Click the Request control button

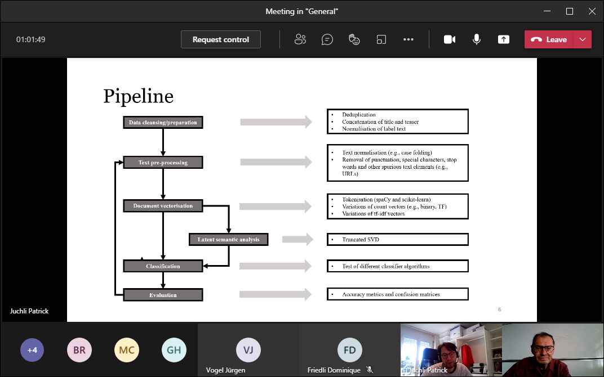click(x=221, y=39)
